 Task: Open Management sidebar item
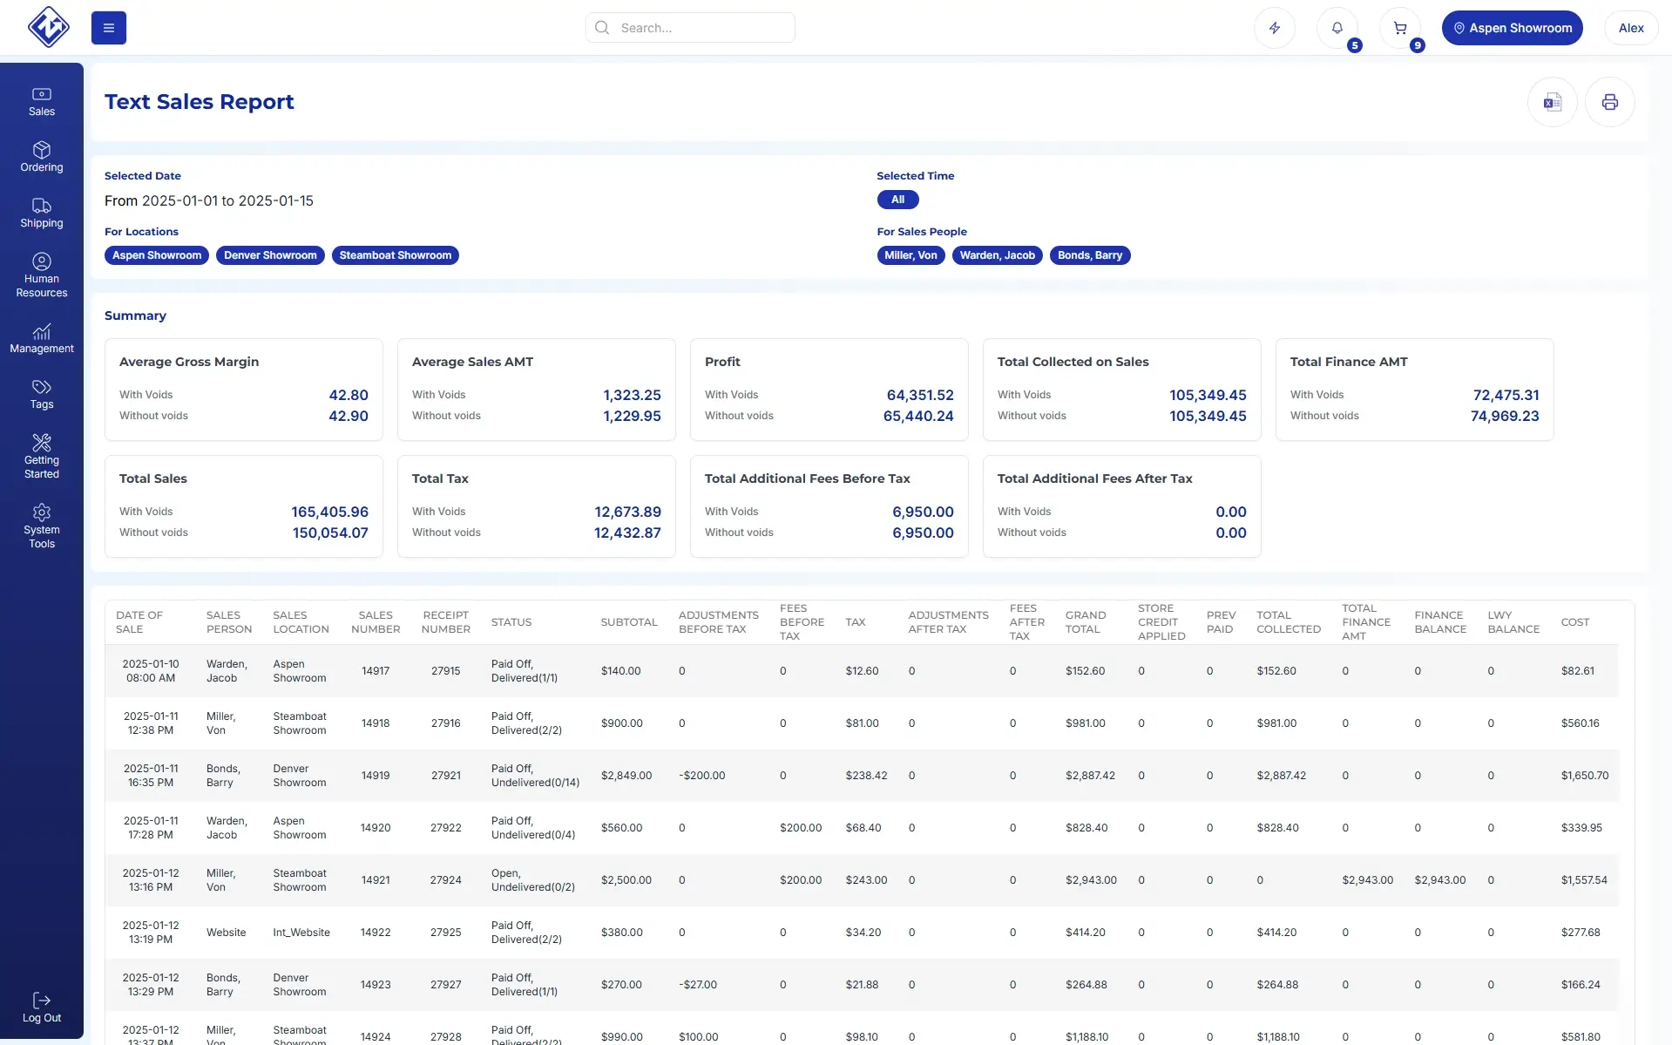click(x=42, y=338)
